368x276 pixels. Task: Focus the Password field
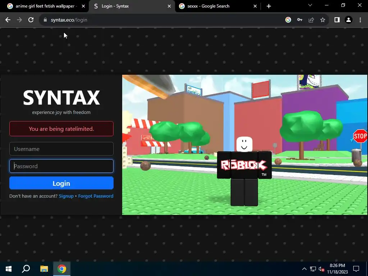coord(61,166)
